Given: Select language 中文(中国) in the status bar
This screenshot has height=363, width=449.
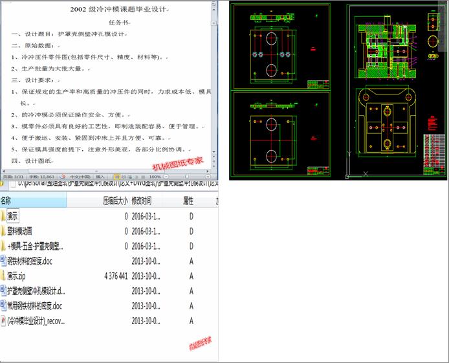Looking at the screenshot, I should click(x=80, y=177).
